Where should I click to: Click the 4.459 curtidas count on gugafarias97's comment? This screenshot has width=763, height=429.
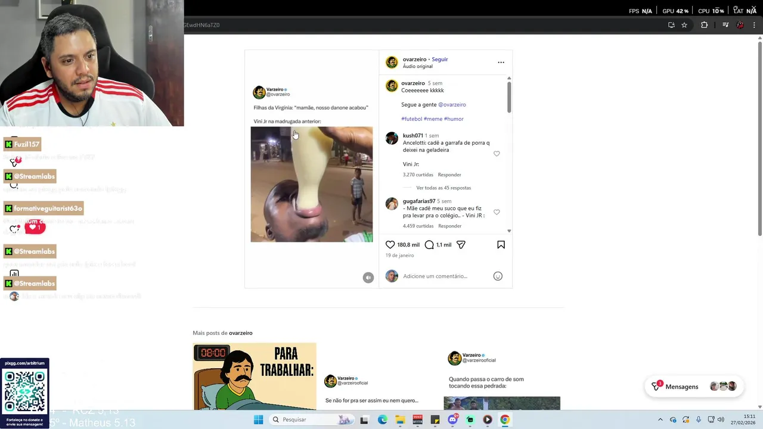(418, 226)
